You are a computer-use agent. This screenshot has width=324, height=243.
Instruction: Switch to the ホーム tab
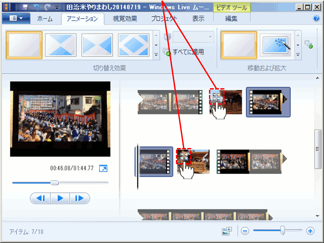(x=45, y=19)
